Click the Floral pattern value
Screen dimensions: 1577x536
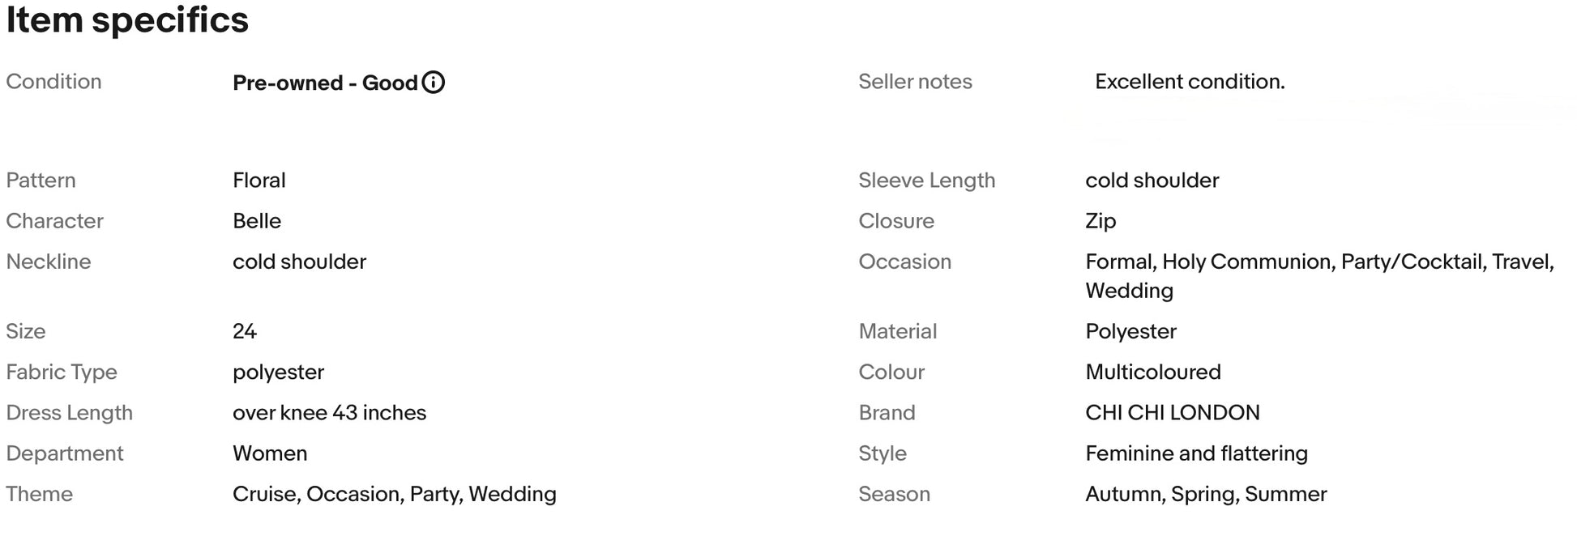coord(259,181)
